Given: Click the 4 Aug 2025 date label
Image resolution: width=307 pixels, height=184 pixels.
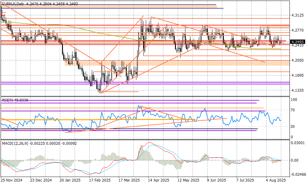Looking at the screenshot, I should click(275, 180).
